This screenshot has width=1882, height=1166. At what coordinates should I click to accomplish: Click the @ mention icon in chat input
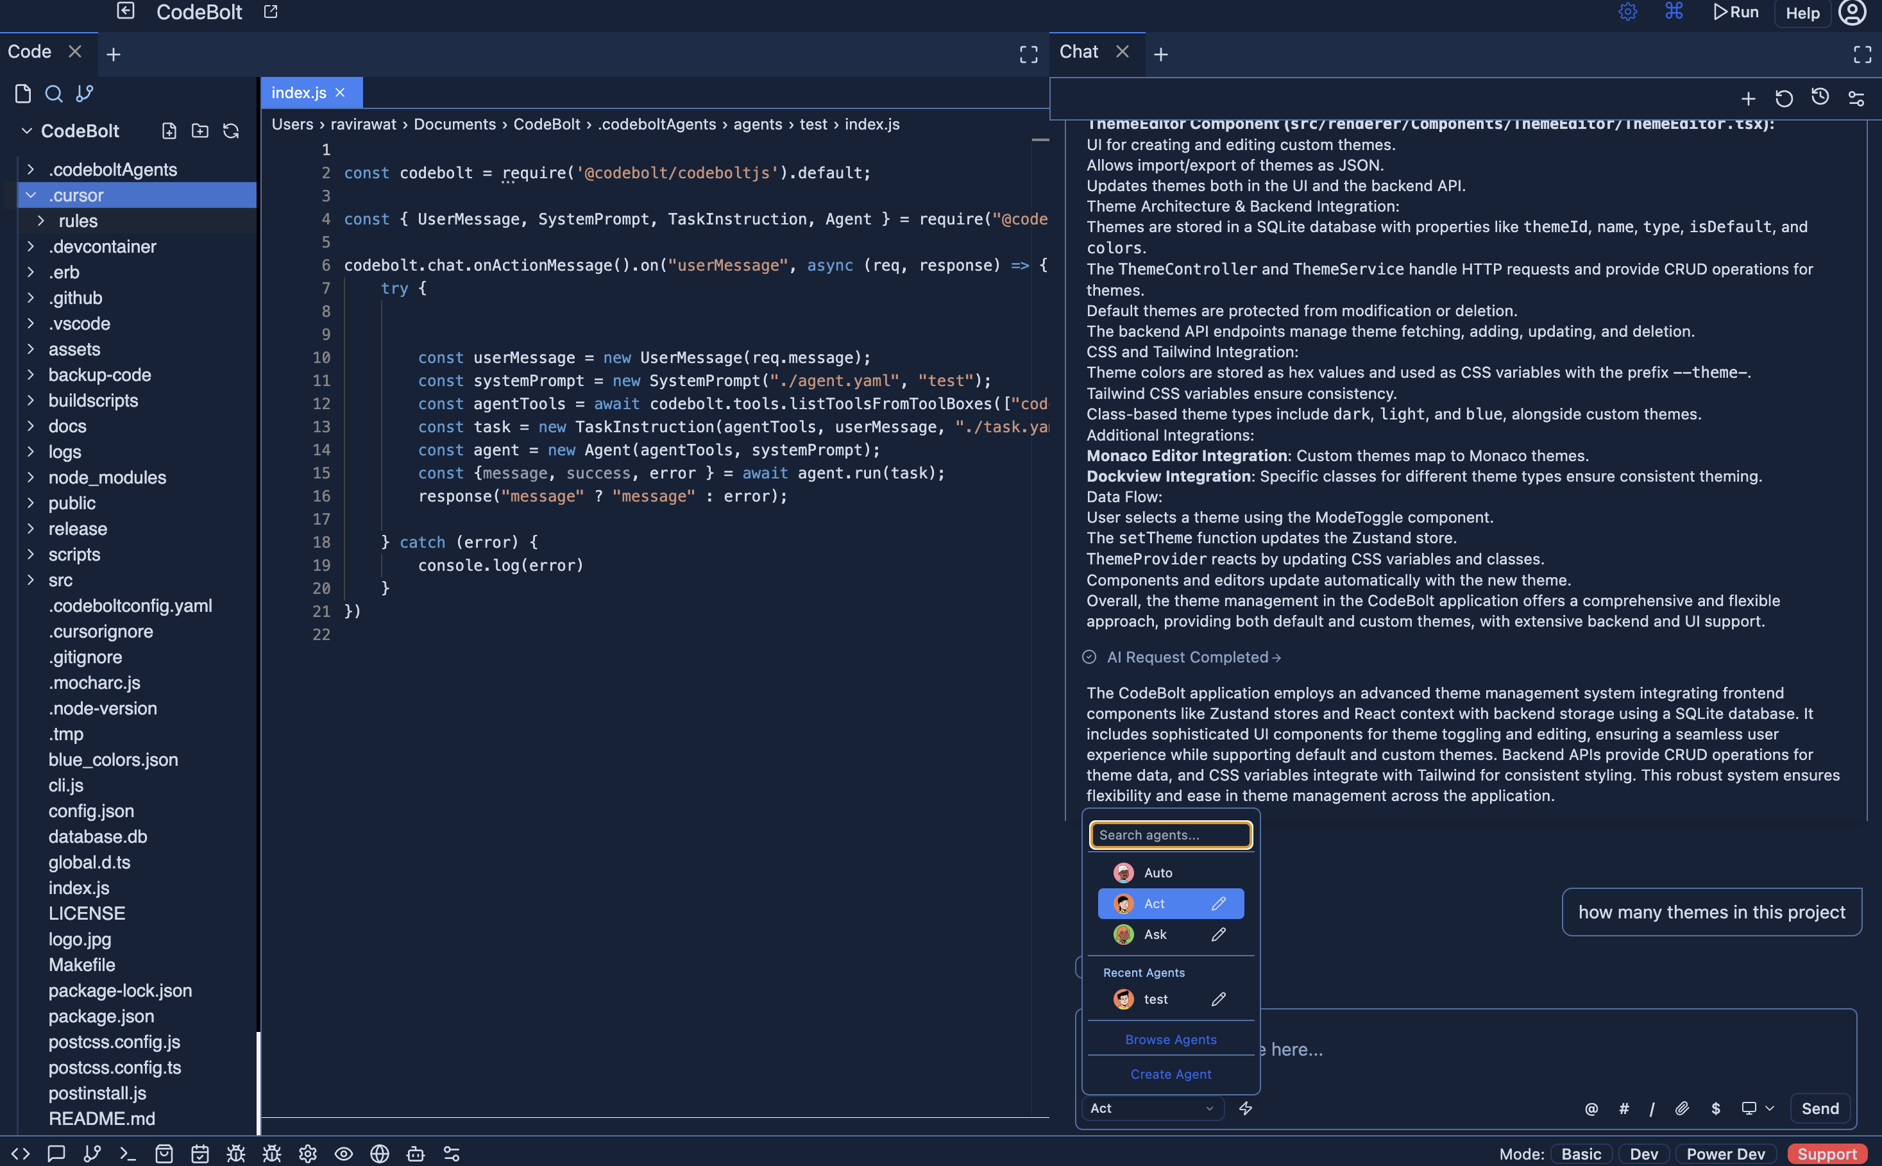[1591, 1108]
